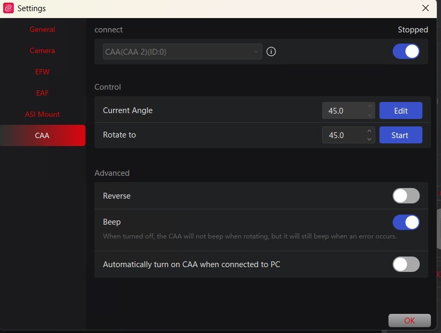Close the Settings window
This screenshot has height=333, width=441.
tap(426, 8)
